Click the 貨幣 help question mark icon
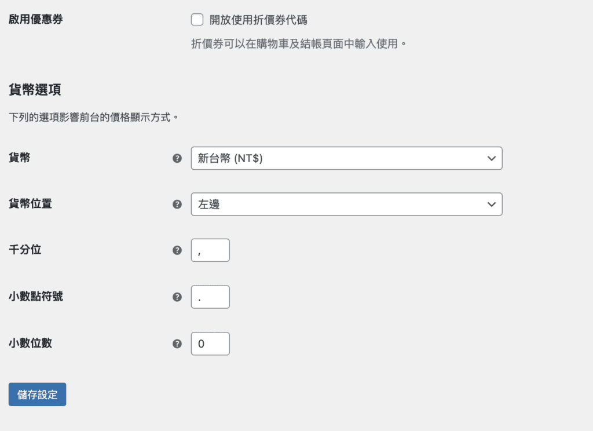The image size is (593, 431). coord(177,158)
